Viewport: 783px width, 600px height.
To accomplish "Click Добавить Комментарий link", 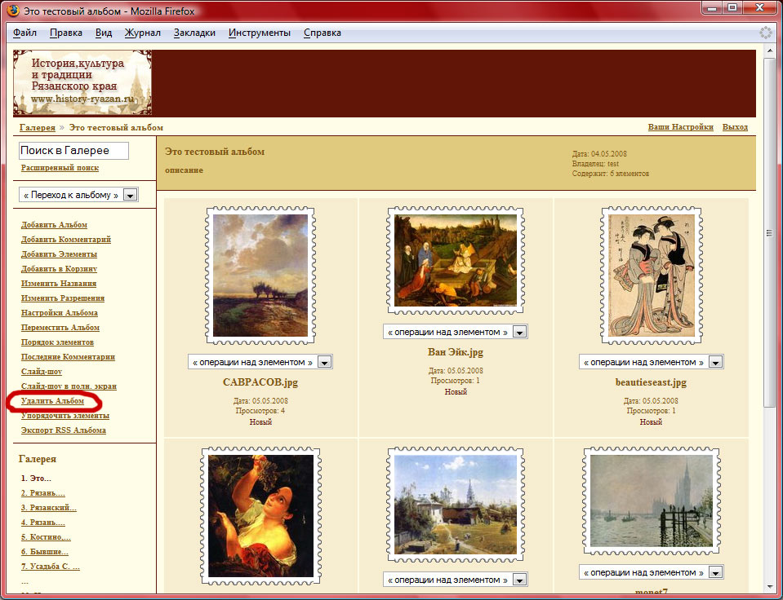I will click(66, 240).
